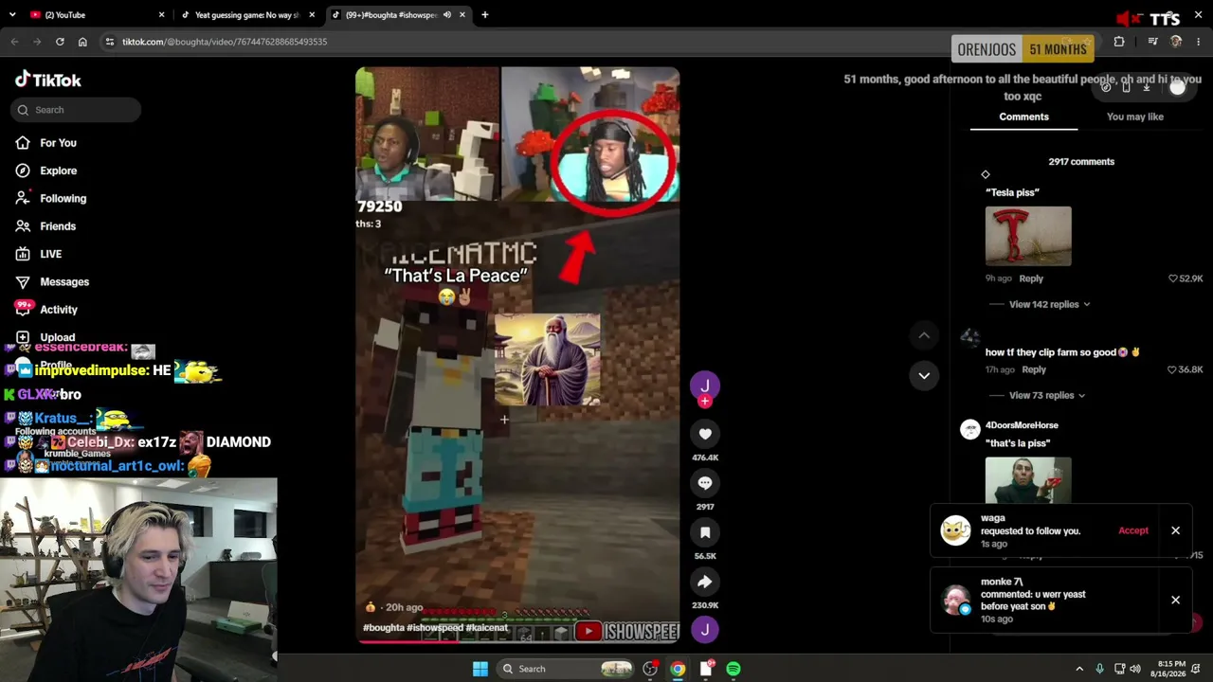Like the "clip farm" comment
Image resolution: width=1213 pixels, height=682 pixels.
coord(1172,369)
